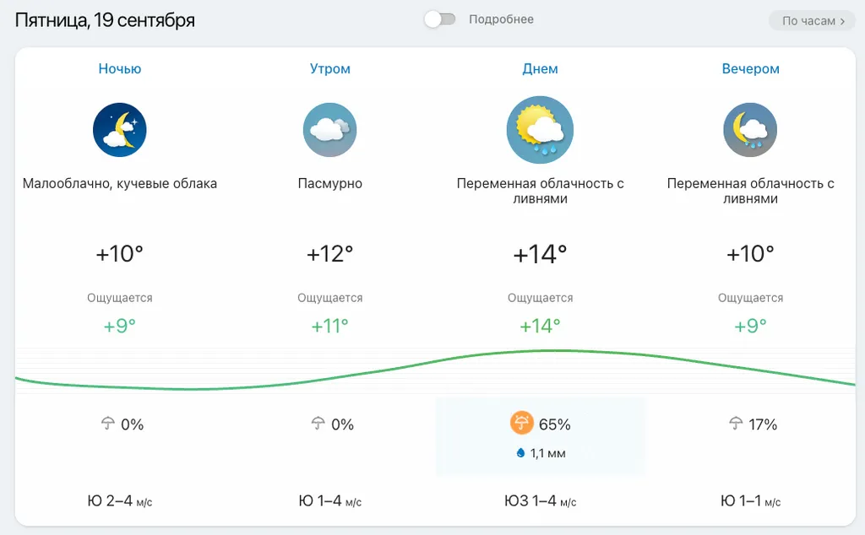
Task: Select the Ночью heading
Action: pyautogui.click(x=120, y=69)
